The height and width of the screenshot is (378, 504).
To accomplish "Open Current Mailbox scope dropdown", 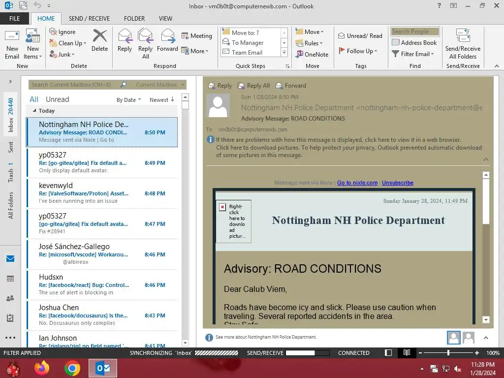I will tap(160, 85).
